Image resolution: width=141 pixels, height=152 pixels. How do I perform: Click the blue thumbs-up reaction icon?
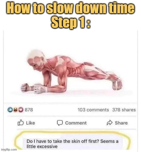(10, 110)
